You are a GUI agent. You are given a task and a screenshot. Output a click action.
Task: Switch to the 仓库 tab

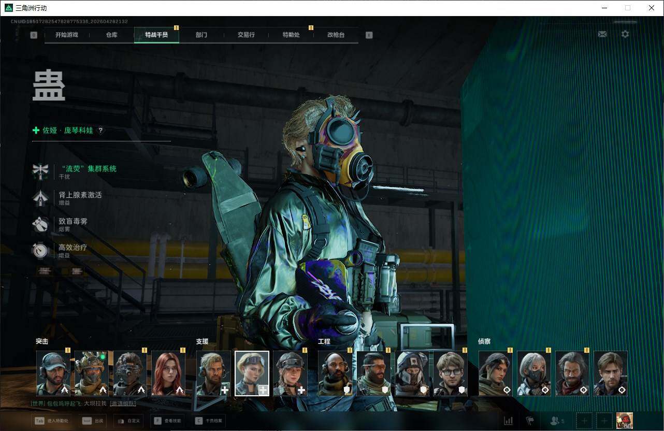pos(112,35)
